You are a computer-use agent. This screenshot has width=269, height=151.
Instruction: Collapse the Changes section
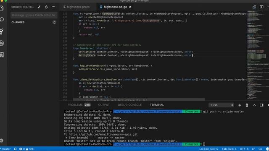click(18, 22)
